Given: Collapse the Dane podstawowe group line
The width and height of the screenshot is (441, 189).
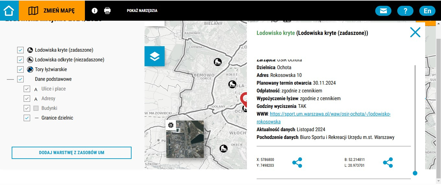Looking at the screenshot, I should tap(11, 79).
